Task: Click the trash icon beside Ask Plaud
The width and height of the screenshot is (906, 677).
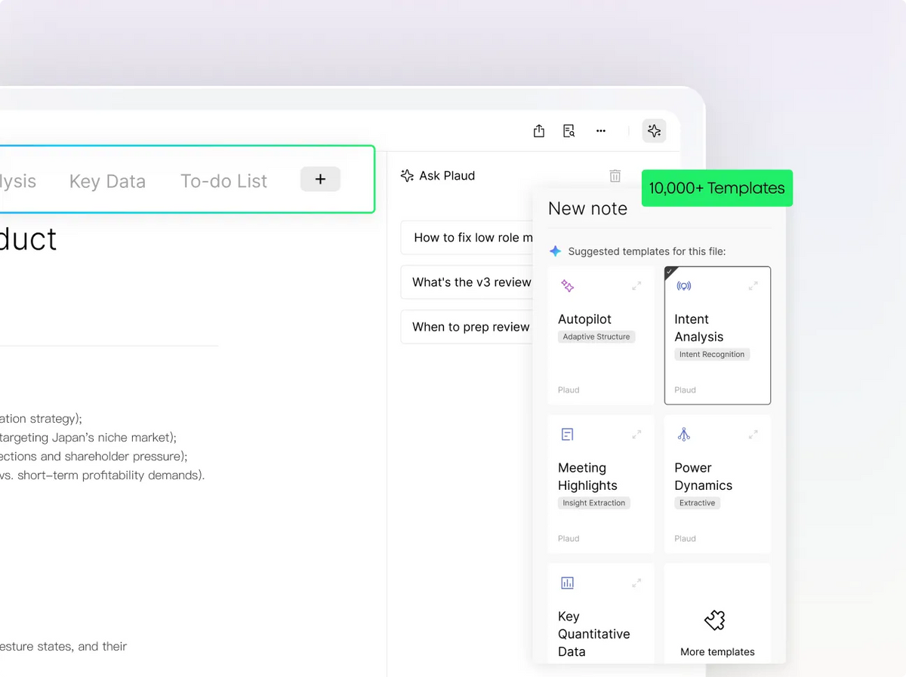Action: [615, 176]
